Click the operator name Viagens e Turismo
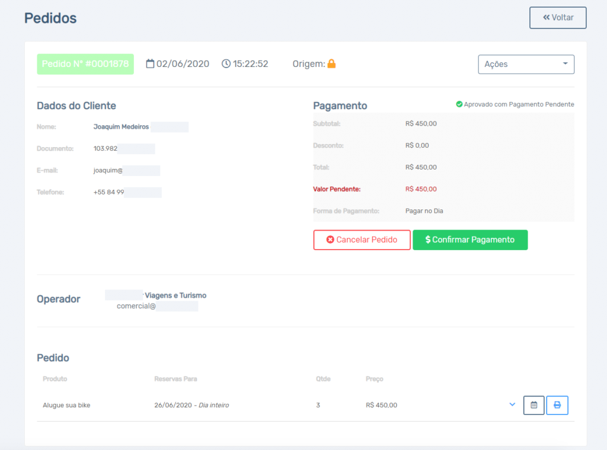607x450 pixels. tap(175, 295)
